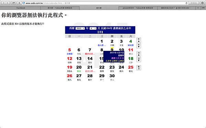Click the blue holiday label under date 4
Viewport: 206px width, 128px height.
point(130,45)
